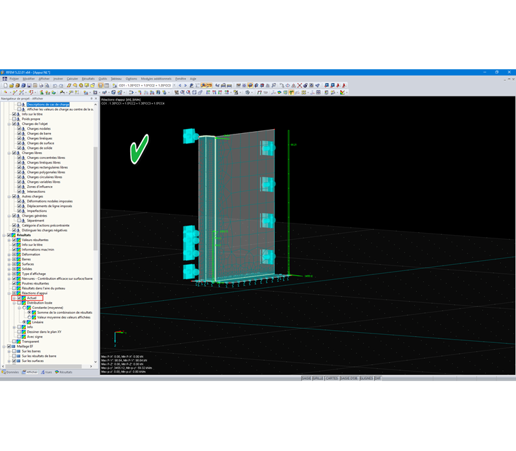Close the Navigateur de projet panel
The height and width of the screenshot is (451, 516).
click(x=96, y=98)
